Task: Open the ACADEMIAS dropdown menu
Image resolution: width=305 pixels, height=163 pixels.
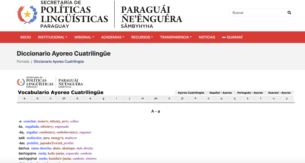Action: pos(113,37)
